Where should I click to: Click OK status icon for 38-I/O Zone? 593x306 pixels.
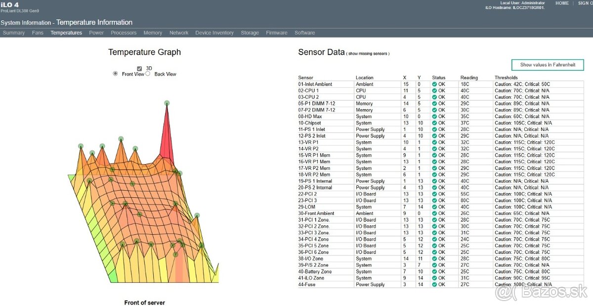coord(434,259)
